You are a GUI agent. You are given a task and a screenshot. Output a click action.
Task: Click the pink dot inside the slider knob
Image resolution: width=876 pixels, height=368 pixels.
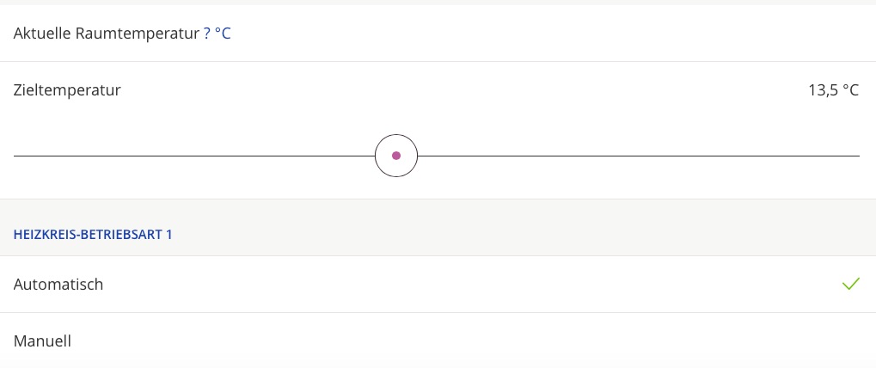click(x=396, y=156)
